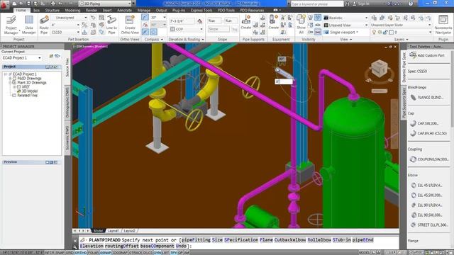Open the Data Manager tool

(x=29, y=25)
